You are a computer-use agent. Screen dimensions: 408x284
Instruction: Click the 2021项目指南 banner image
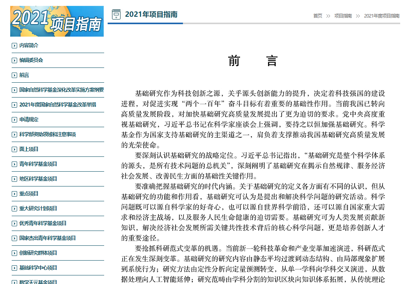pyautogui.click(x=57, y=21)
